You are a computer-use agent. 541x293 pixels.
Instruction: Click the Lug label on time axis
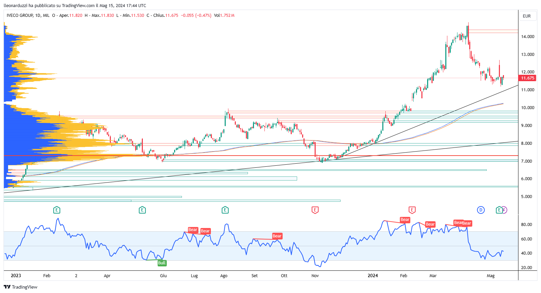pyautogui.click(x=194, y=276)
